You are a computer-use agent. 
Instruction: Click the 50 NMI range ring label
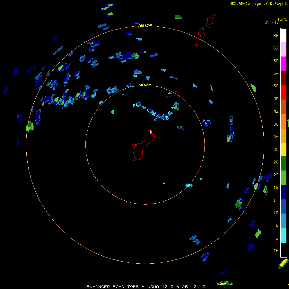[x=145, y=85]
